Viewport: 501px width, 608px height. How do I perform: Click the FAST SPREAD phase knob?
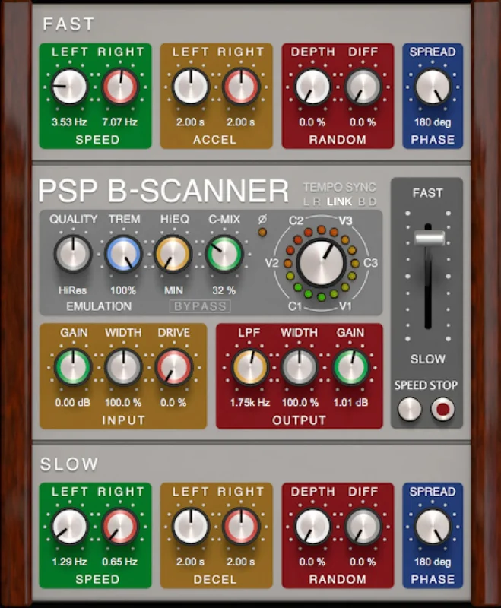433,87
